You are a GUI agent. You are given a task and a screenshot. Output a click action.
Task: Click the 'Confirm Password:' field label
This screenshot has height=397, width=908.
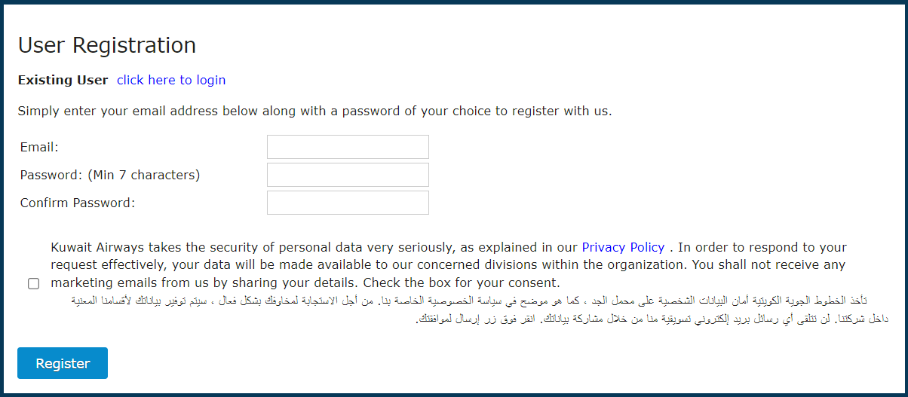(78, 203)
